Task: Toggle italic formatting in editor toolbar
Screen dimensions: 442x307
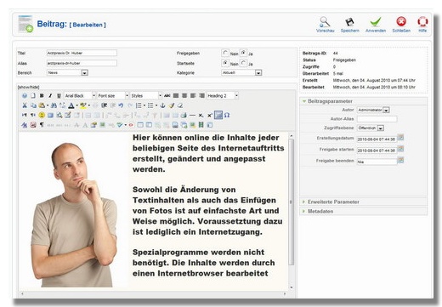Action: tap(50, 95)
